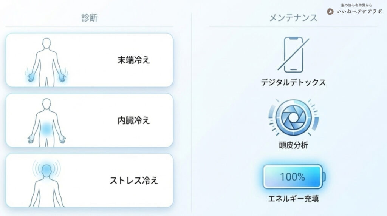Click the ストレス冷え text label

click(x=133, y=180)
